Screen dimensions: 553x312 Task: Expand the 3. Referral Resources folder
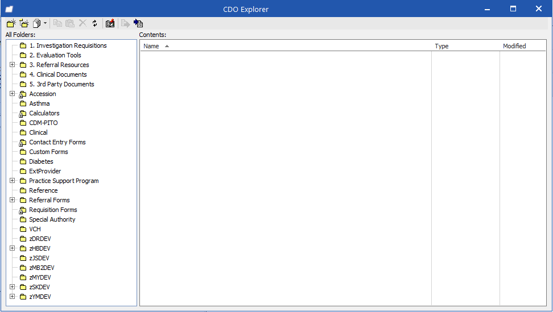coord(12,64)
